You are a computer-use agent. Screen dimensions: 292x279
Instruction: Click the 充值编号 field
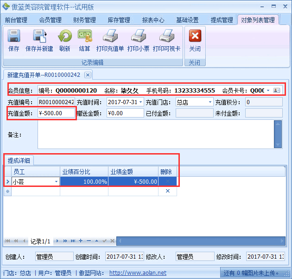pos(56,102)
